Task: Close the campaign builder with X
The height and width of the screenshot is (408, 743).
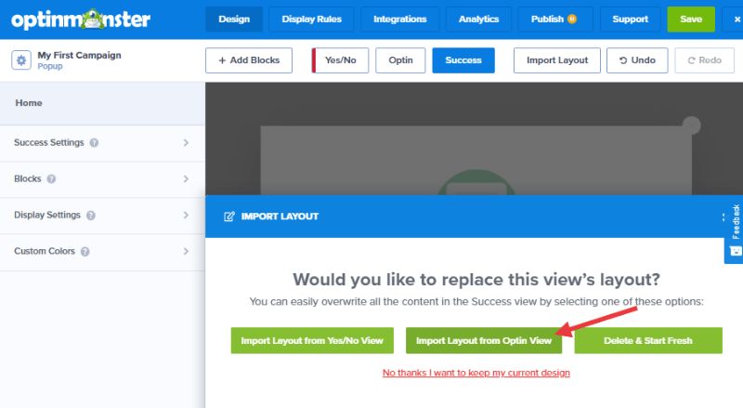Action: pyautogui.click(x=736, y=20)
